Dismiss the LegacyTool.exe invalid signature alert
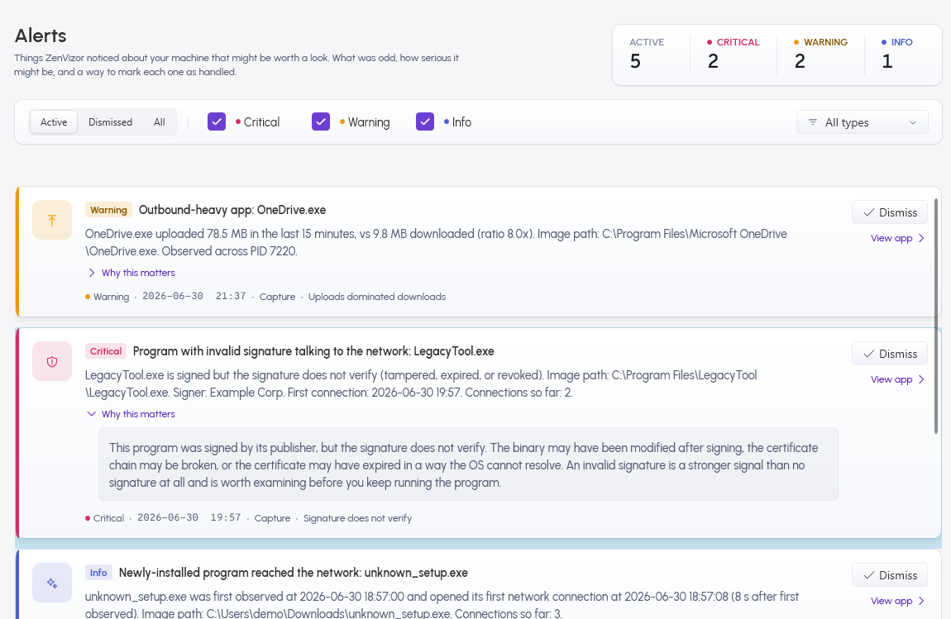Viewport: 951px width, 619px height. (x=890, y=354)
